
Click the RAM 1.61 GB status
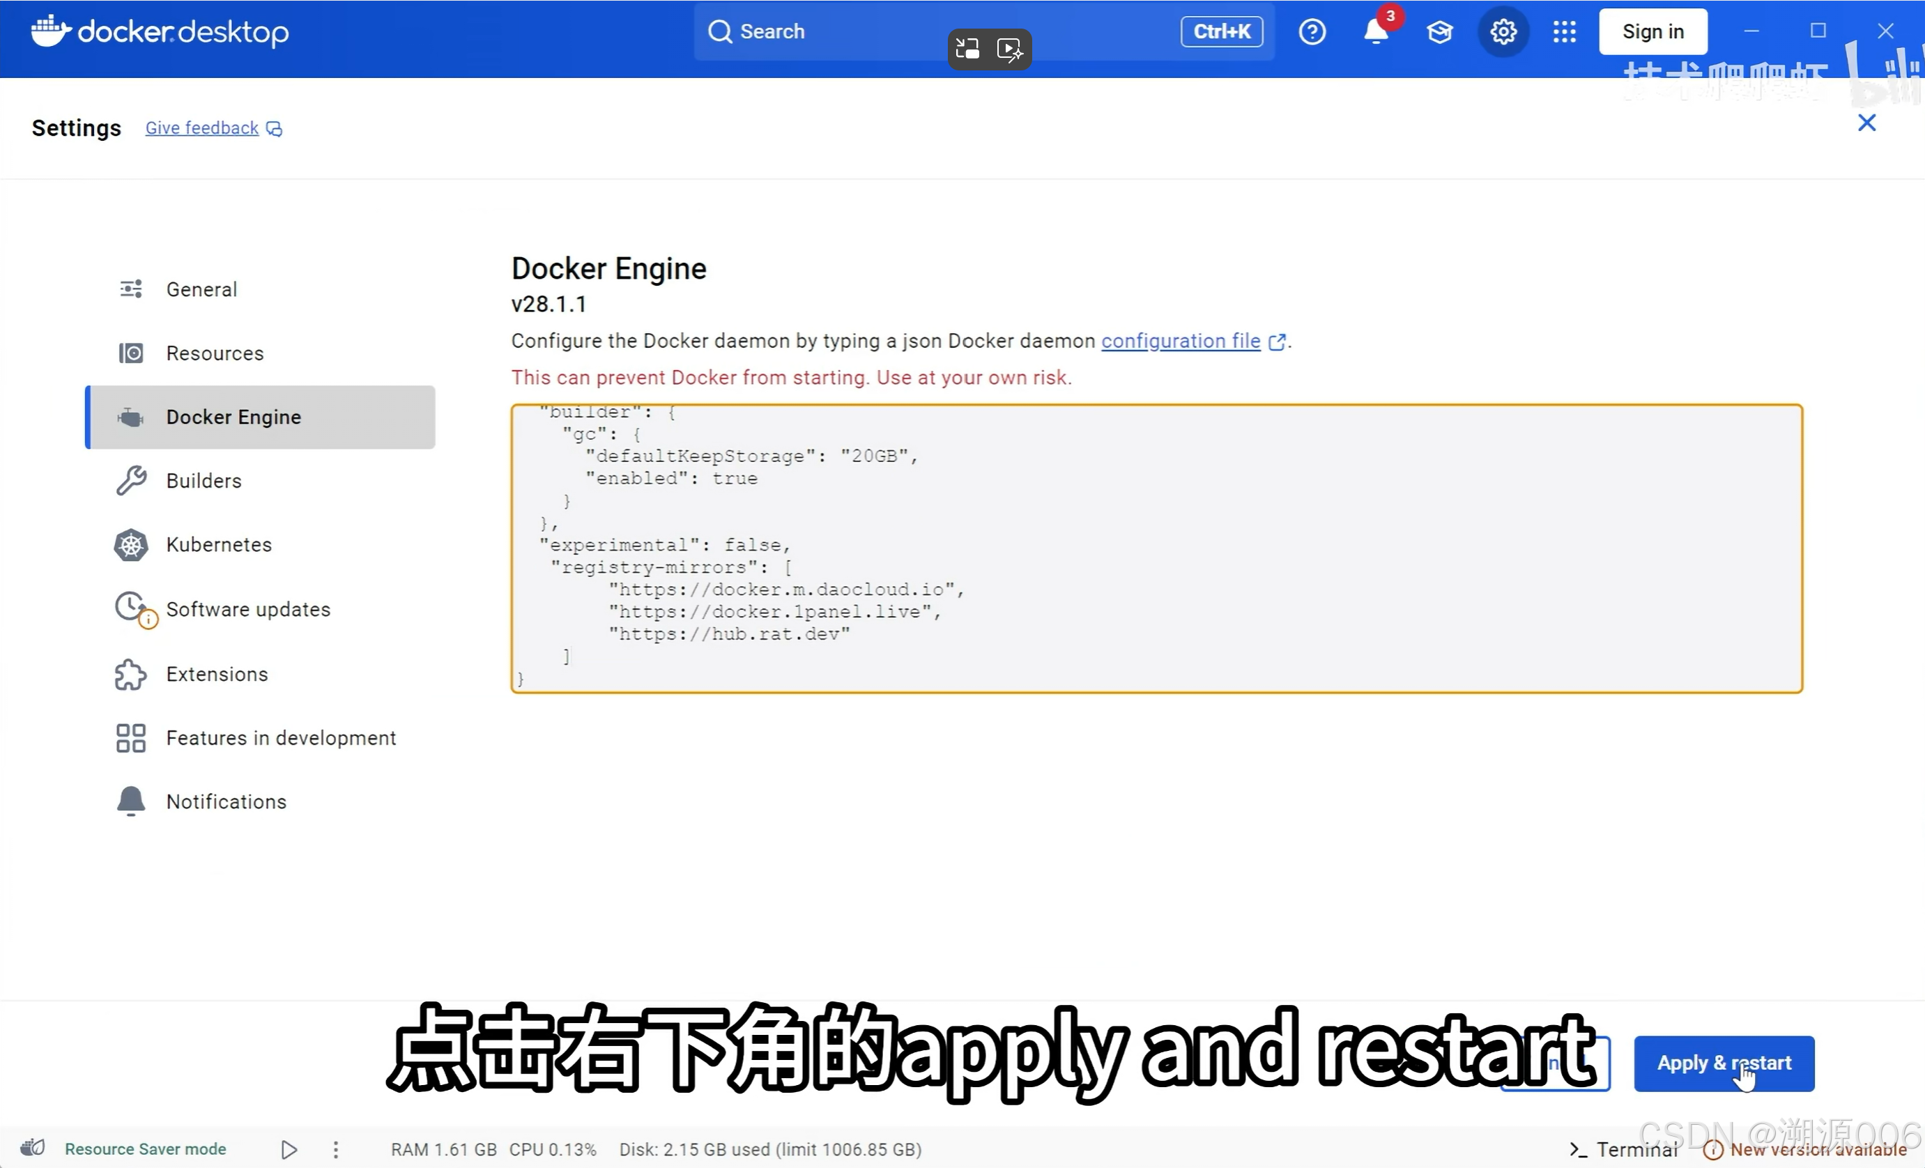444,1149
